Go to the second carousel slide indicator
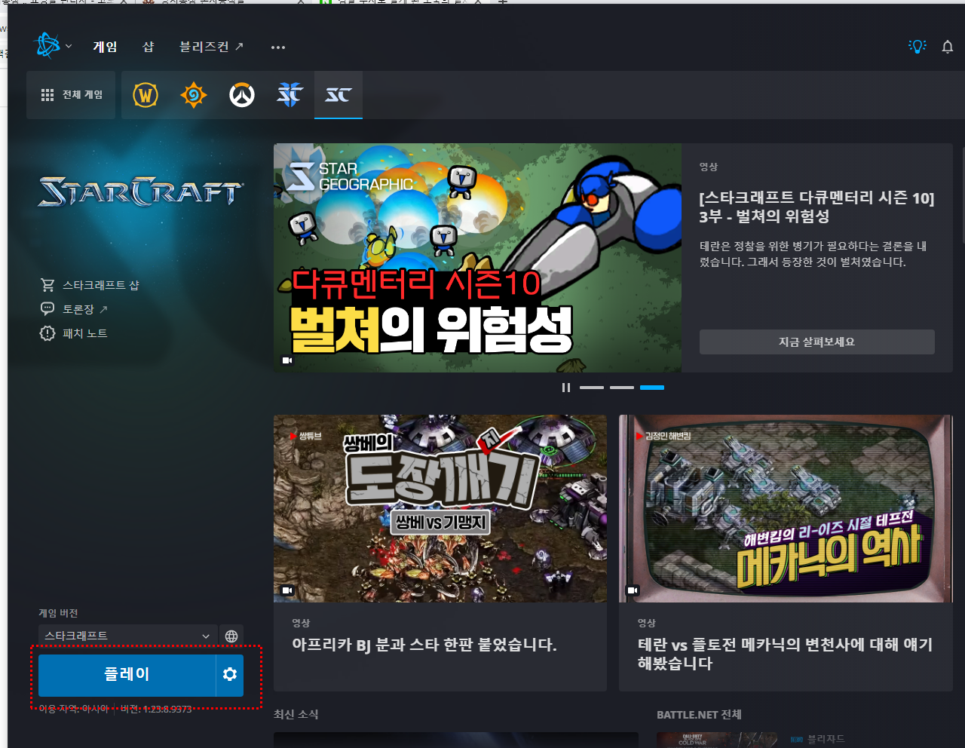Image resolution: width=965 pixels, height=748 pixels. coord(622,388)
